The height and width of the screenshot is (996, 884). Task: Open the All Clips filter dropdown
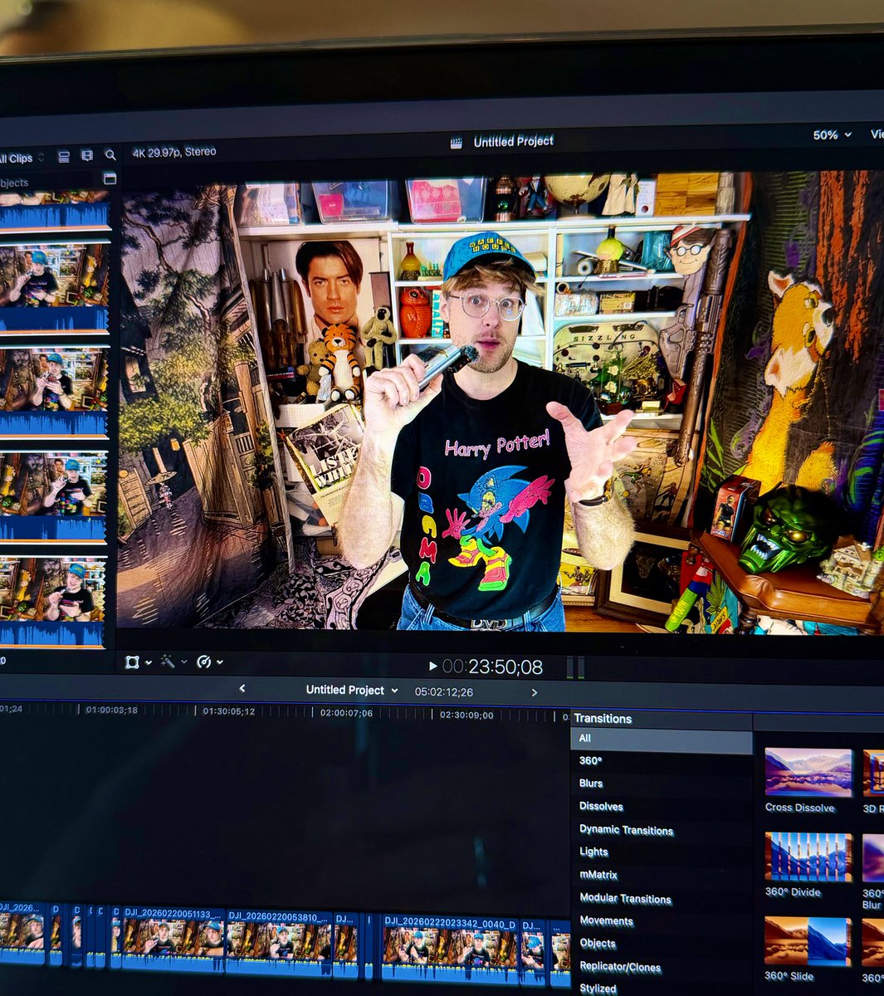pos(22,158)
